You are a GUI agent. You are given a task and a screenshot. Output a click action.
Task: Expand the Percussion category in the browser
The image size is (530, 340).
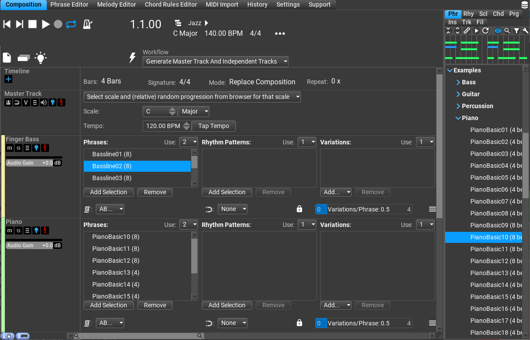[458, 106]
